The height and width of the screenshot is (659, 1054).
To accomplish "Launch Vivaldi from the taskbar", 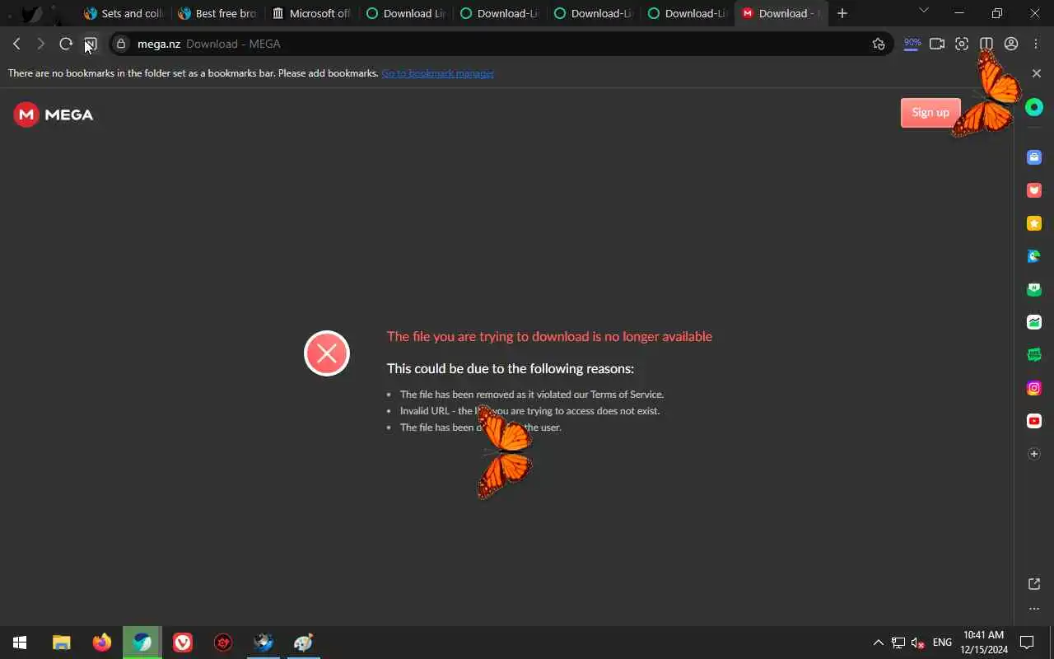I will click(183, 643).
